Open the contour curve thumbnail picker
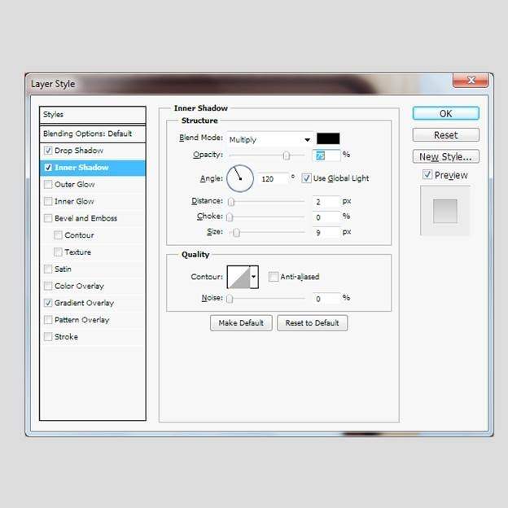 click(239, 277)
